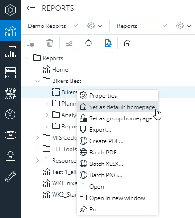Open the modeler shapes sidebar icon
This screenshot has width=195, height=218.
[10, 93]
